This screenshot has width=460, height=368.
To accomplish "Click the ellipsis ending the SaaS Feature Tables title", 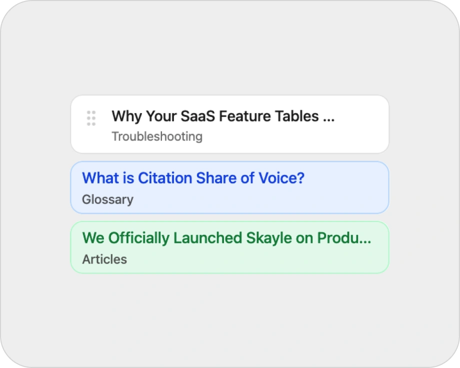I will click(328, 117).
